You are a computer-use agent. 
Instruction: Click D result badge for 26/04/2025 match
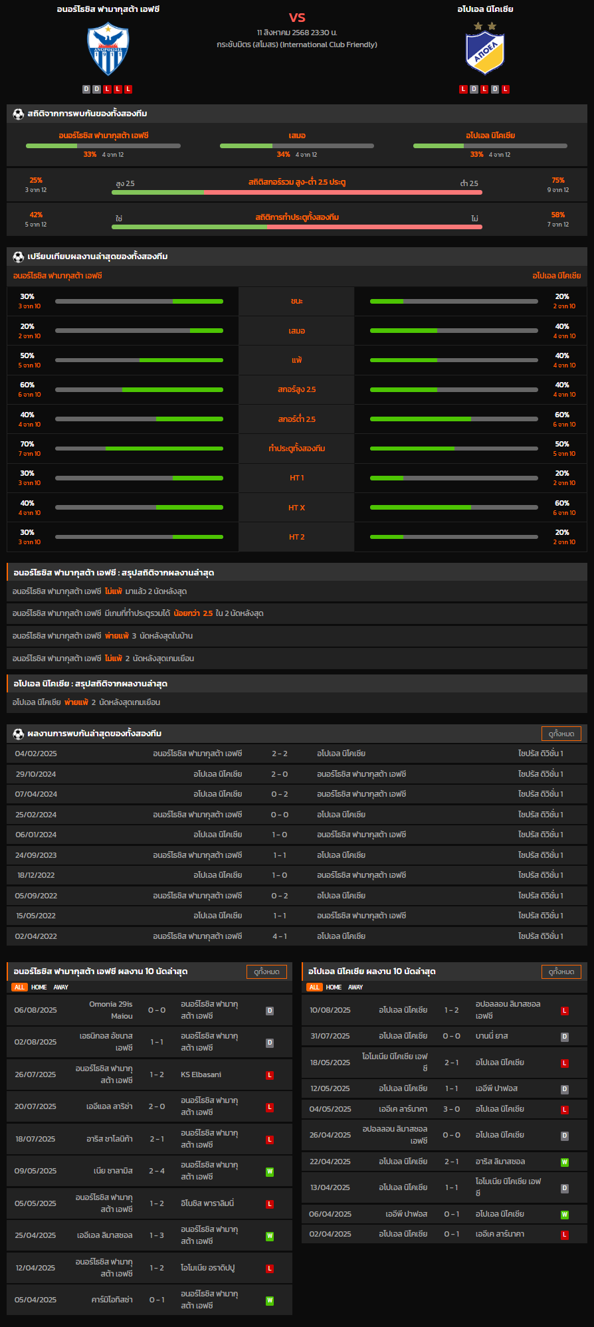pyautogui.click(x=565, y=1136)
